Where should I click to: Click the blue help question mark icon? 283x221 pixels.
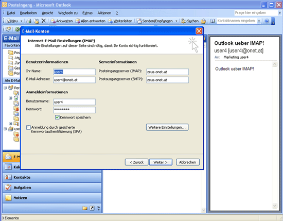(267, 21)
